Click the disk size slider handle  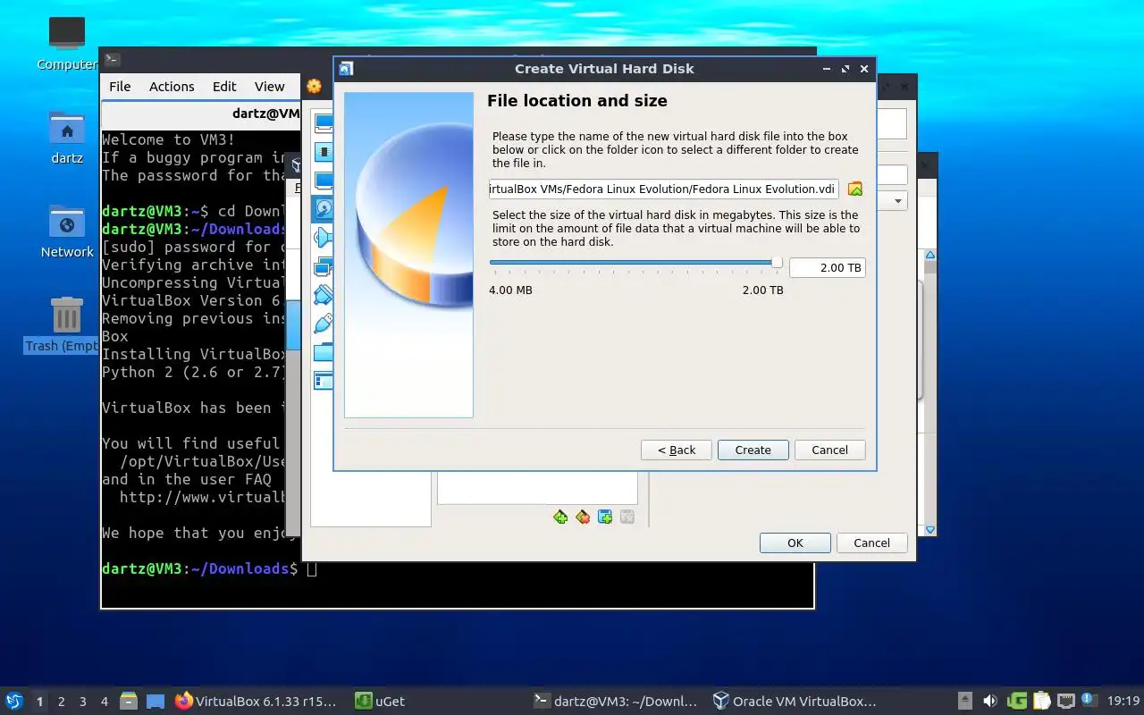[777, 263]
